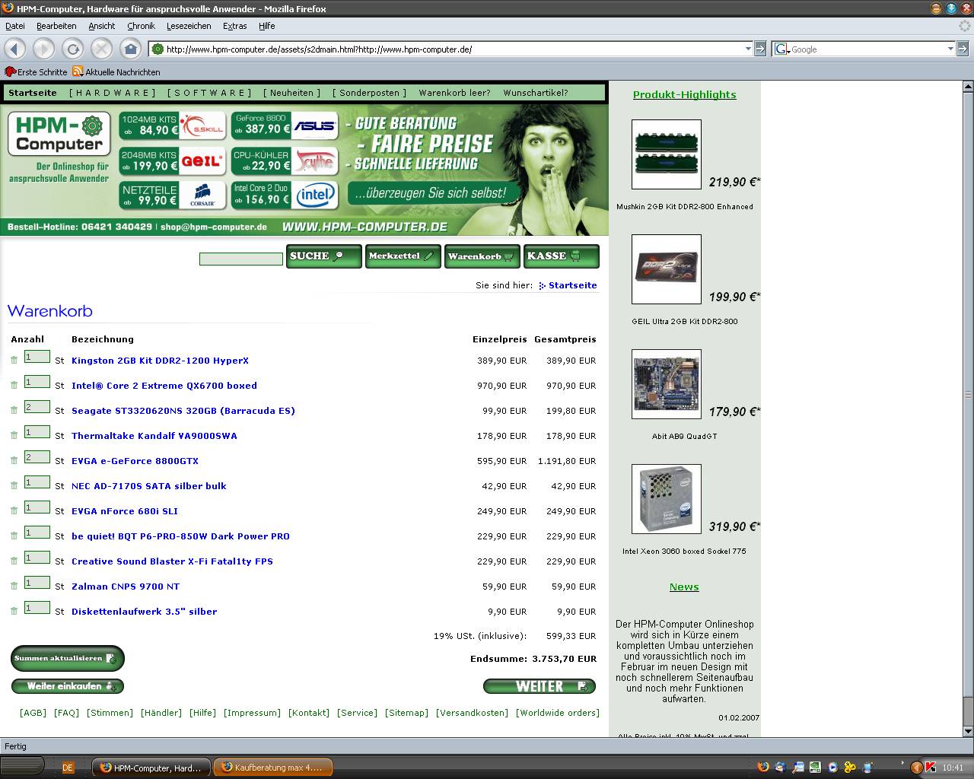974x779 pixels.
Task: Open Intel Xeon 3060 boxed thumbnail
Action: 667,499
